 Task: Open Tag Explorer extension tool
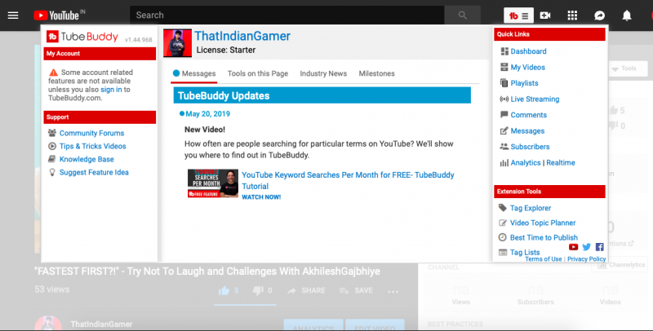point(531,208)
